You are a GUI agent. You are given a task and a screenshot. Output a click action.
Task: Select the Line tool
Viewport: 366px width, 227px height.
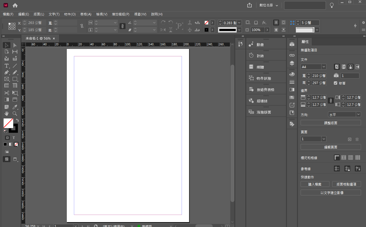(15, 66)
